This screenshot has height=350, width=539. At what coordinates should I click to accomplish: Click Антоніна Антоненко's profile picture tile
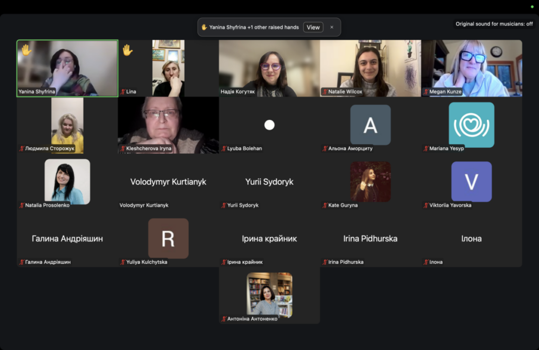pos(269,294)
